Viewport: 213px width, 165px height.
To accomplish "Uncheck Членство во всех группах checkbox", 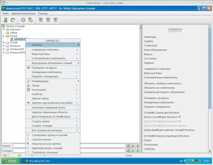I will (28, 144).
